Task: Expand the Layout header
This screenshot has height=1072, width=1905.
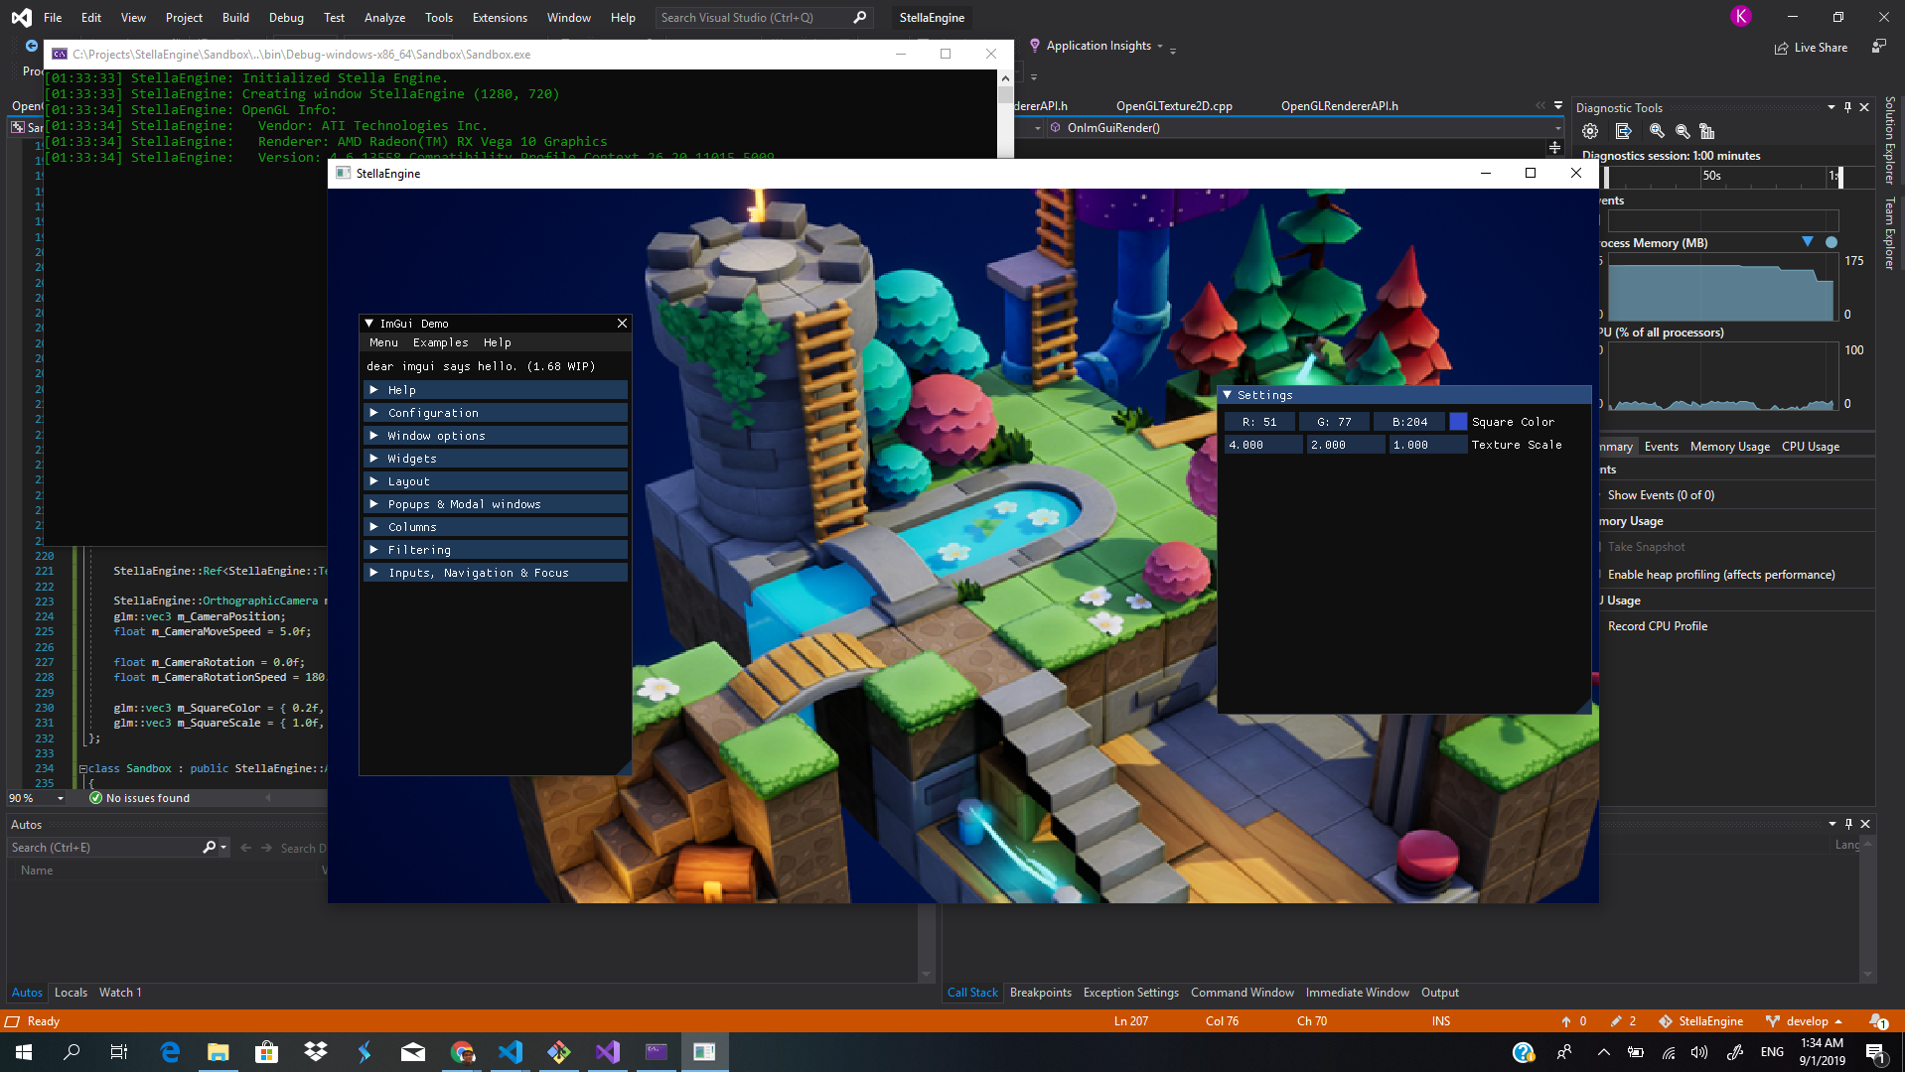Action: [x=496, y=481]
